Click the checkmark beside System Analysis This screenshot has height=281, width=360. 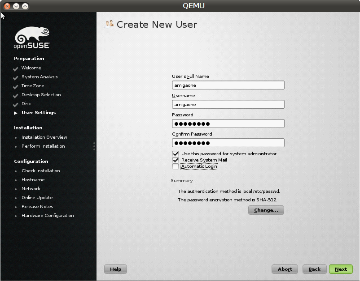coord(16,77)
